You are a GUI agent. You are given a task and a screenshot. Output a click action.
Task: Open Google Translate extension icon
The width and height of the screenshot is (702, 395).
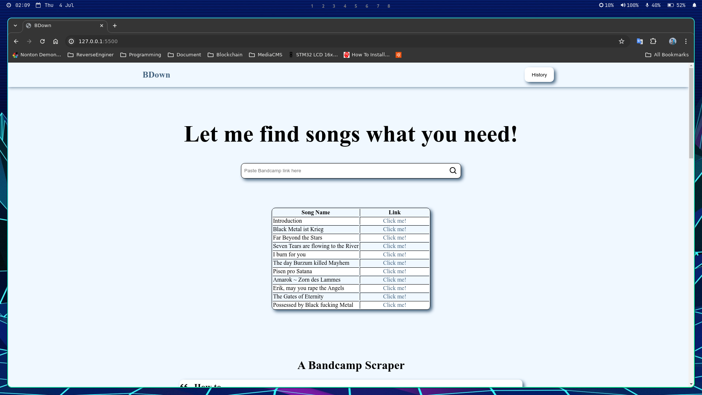pos(640,41)
